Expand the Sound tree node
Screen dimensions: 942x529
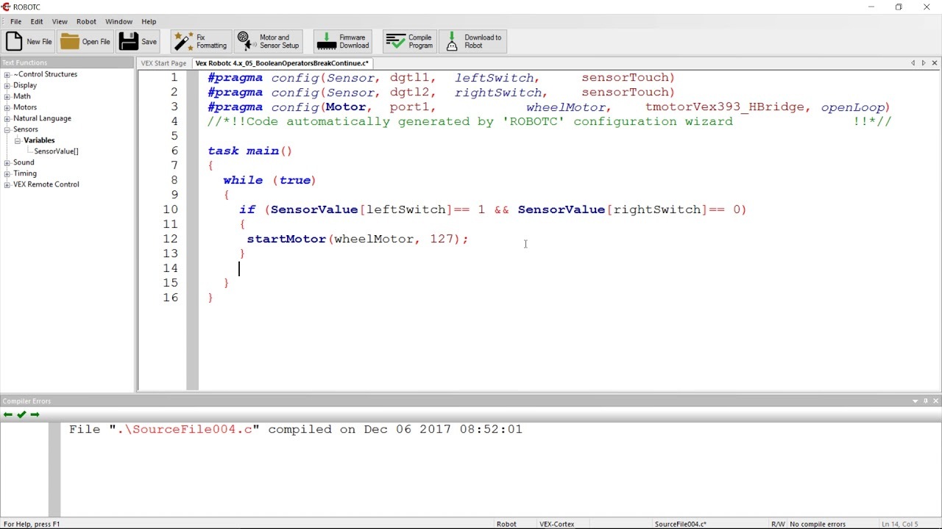click(x=7, y=162)
